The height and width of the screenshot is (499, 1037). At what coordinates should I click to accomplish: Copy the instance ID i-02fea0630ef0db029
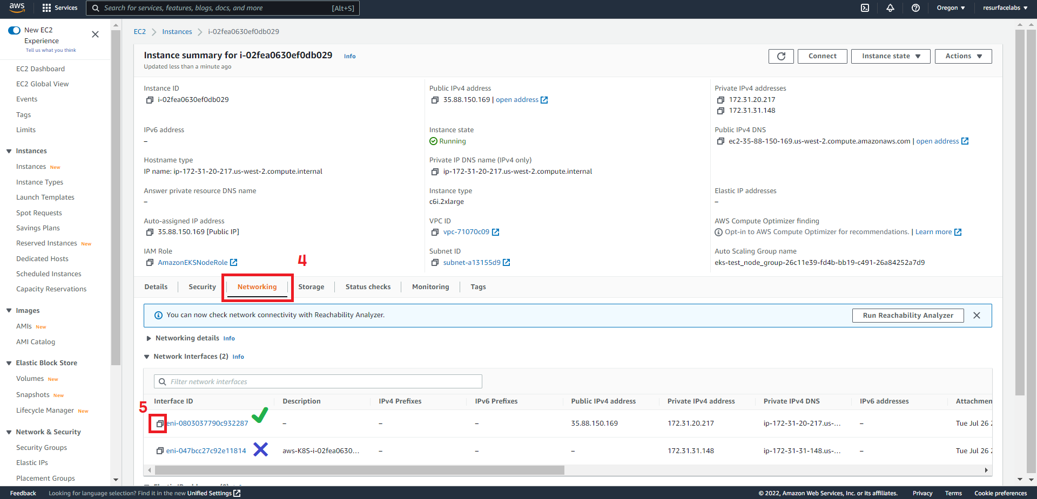[x=150, y=100]
